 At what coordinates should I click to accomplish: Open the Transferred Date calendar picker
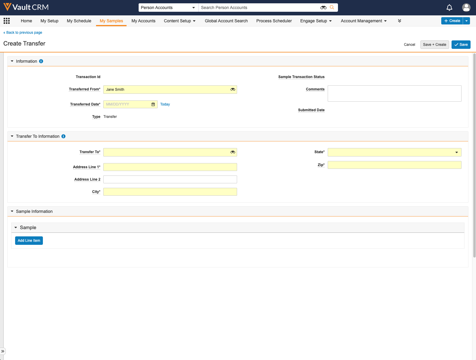tap(153, 104)
